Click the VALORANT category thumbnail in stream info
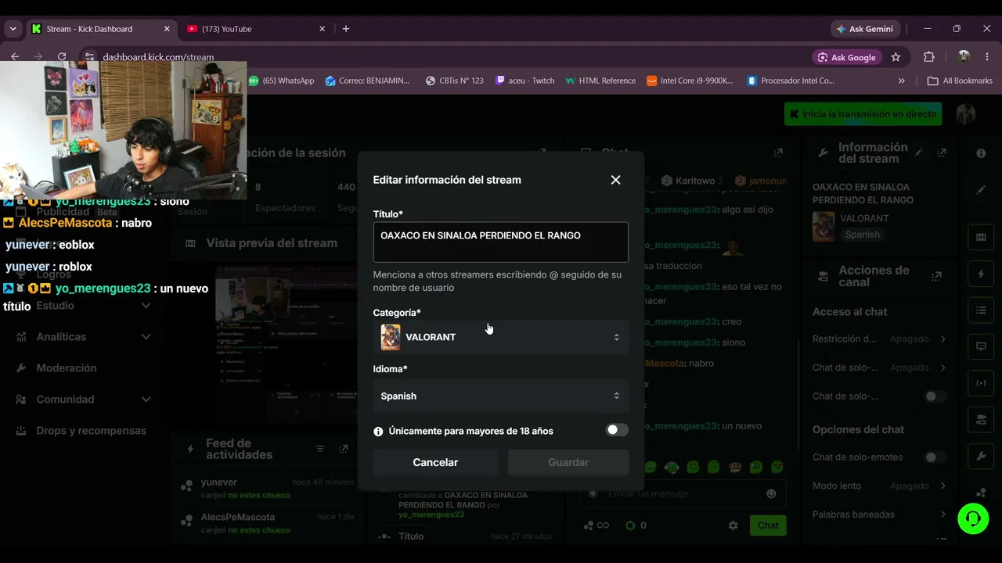 coord(824,227)
